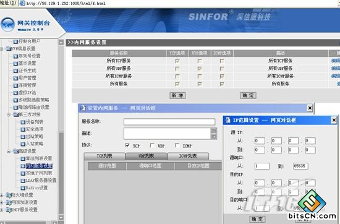Collapse the 第三方对接 tree node
340x224 pixels.
click(9, 114)
